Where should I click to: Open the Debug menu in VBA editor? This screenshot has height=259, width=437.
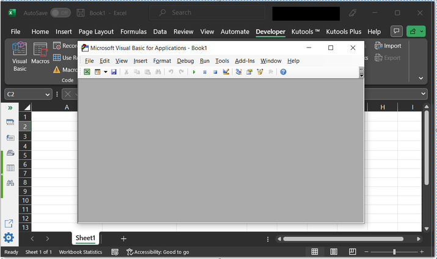(x=185, y=60)
